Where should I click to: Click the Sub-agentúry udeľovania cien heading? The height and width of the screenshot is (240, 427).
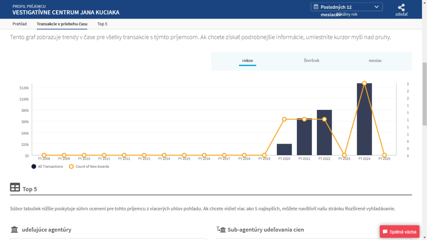coord(266,230)
